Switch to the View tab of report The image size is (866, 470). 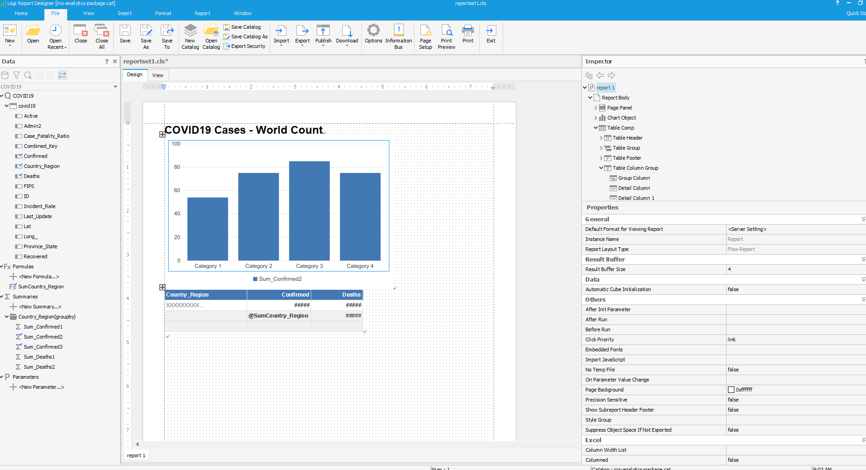(x=158, y=75)
